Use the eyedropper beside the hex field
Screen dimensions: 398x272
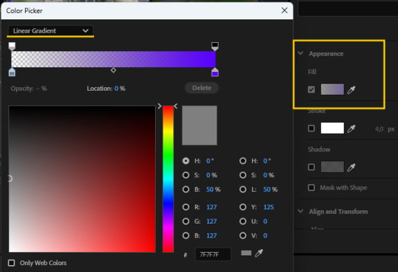pyautogui.click(x=259, y=253)
